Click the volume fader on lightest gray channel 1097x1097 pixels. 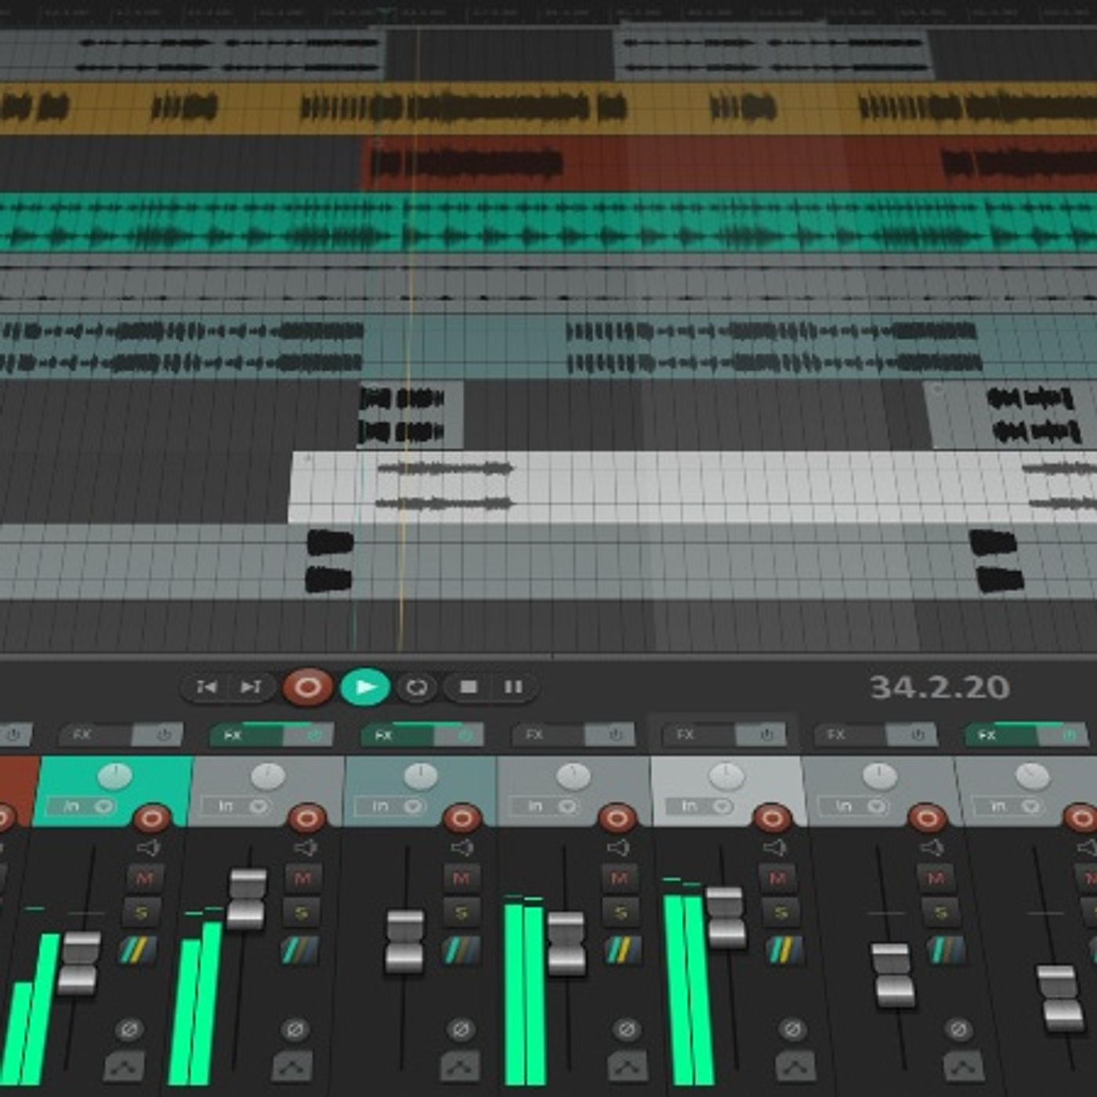click(726, 917)
